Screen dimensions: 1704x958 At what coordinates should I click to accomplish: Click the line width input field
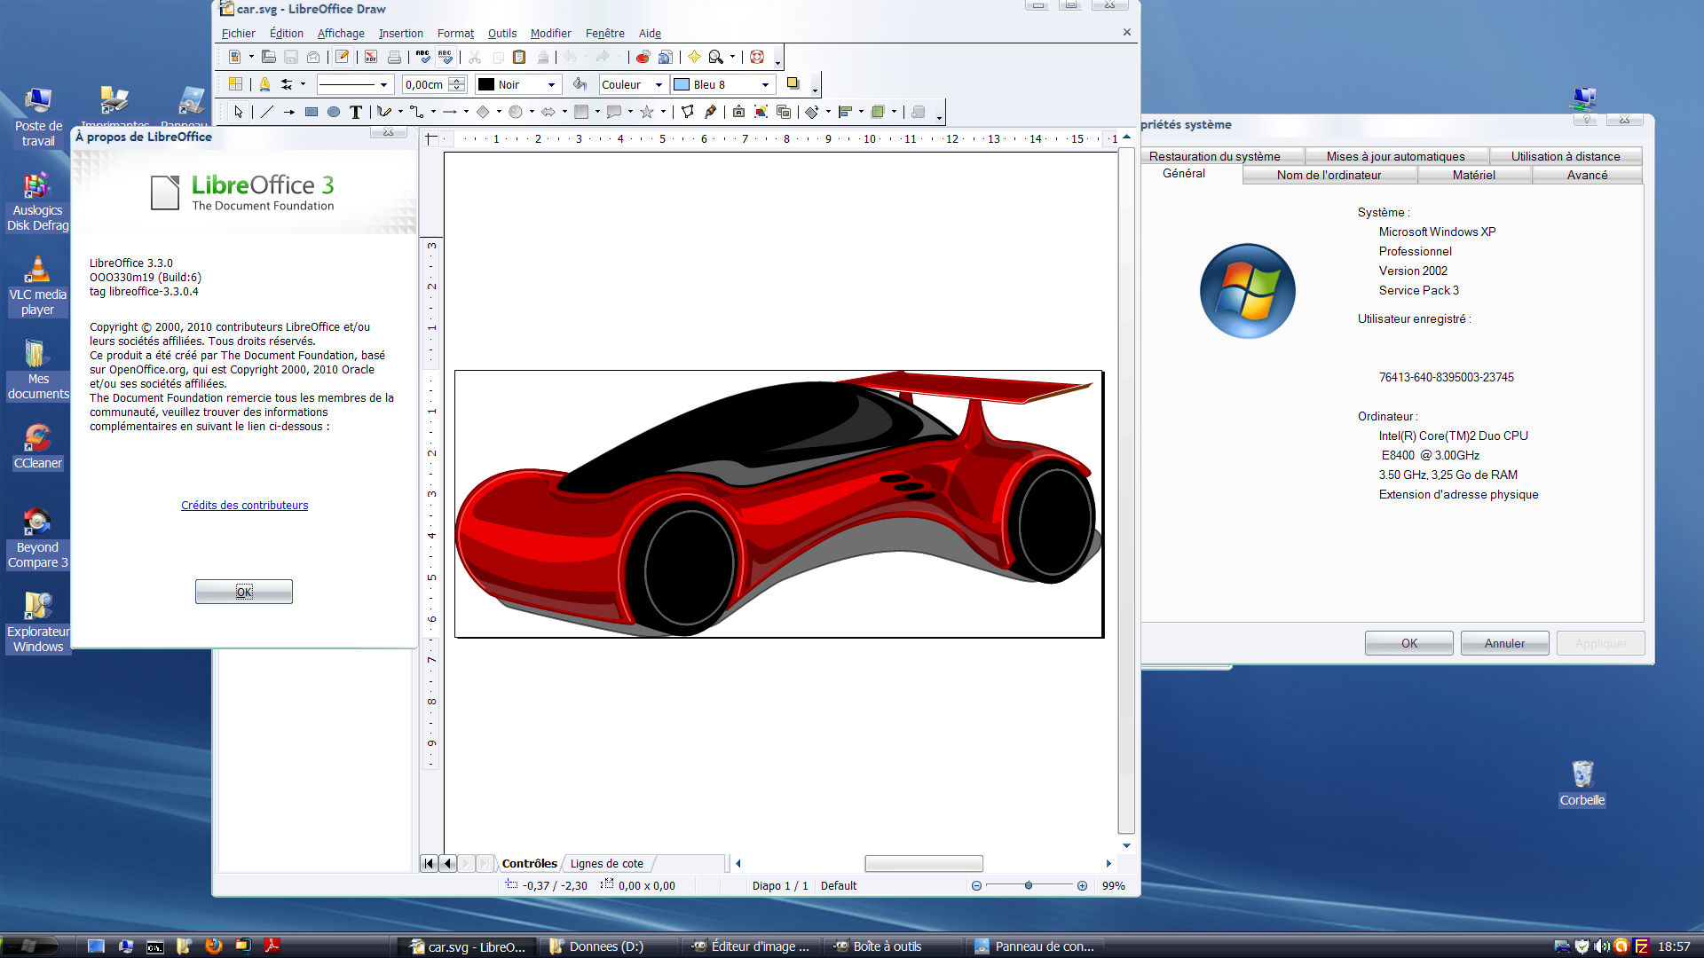(x=425, y=85)
